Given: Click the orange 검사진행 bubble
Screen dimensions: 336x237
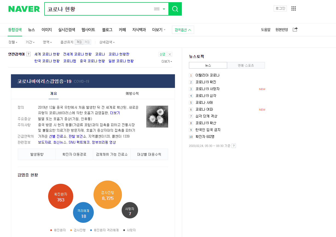Looking at the screenshot, I should click(108, 195).
